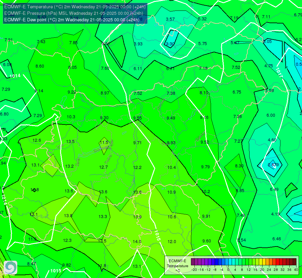This screenshot has height=278, width=302.
Task: Click the '9.60' temperature value
Action: (x=207, y=241)
